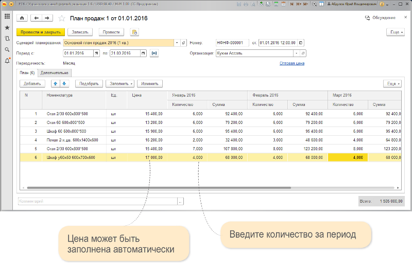Select the Цена column header
Screen dimensions: 412x269
[x=147, y=100]
